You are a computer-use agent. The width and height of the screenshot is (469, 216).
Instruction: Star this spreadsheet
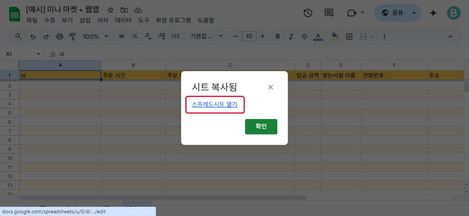(110, 10)
